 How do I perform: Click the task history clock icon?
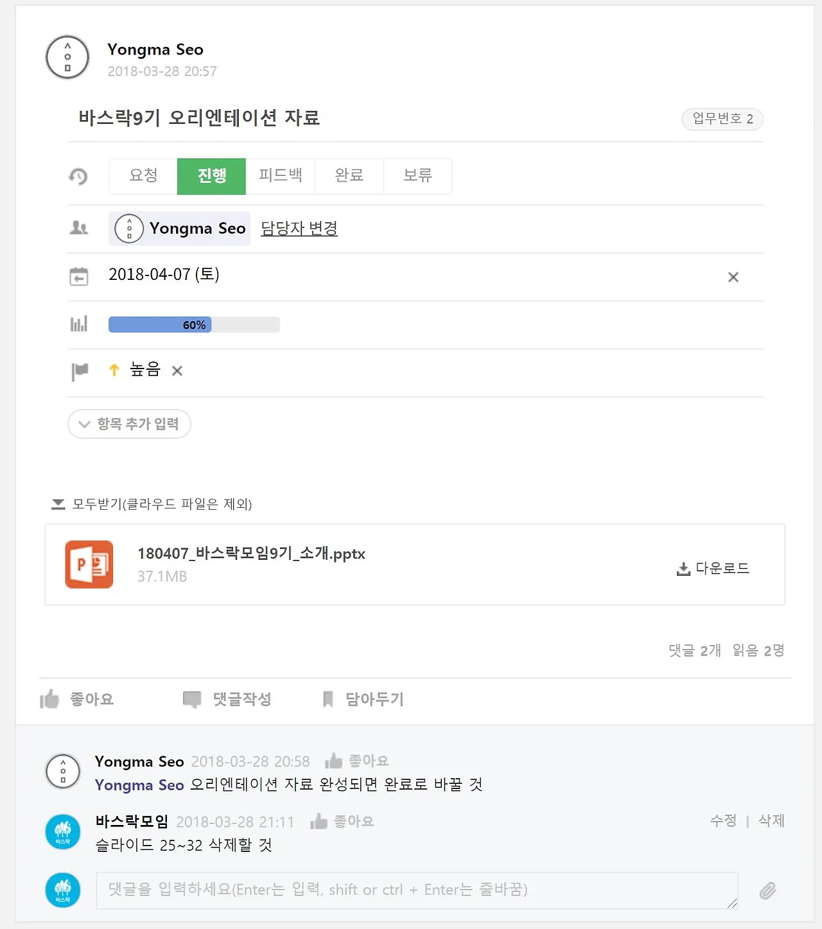(78, 176)
